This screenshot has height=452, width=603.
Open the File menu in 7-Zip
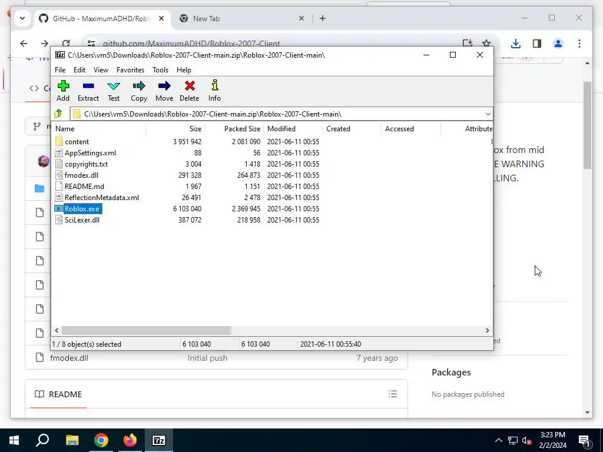pyautogui.click(x=60, y=70)
